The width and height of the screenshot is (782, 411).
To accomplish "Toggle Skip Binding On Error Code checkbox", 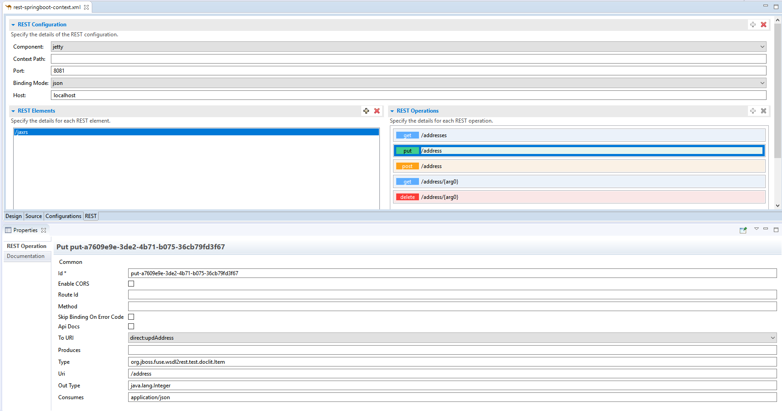I will 131,317.
